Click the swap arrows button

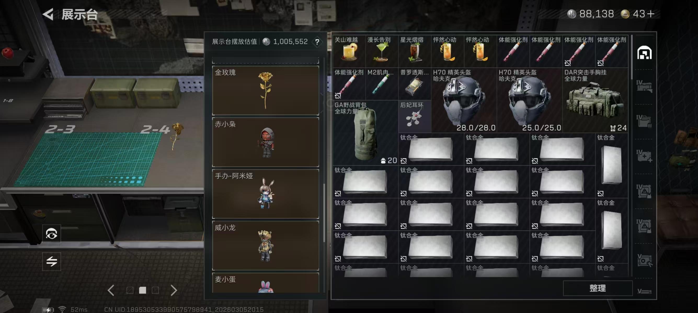point(52,261)
